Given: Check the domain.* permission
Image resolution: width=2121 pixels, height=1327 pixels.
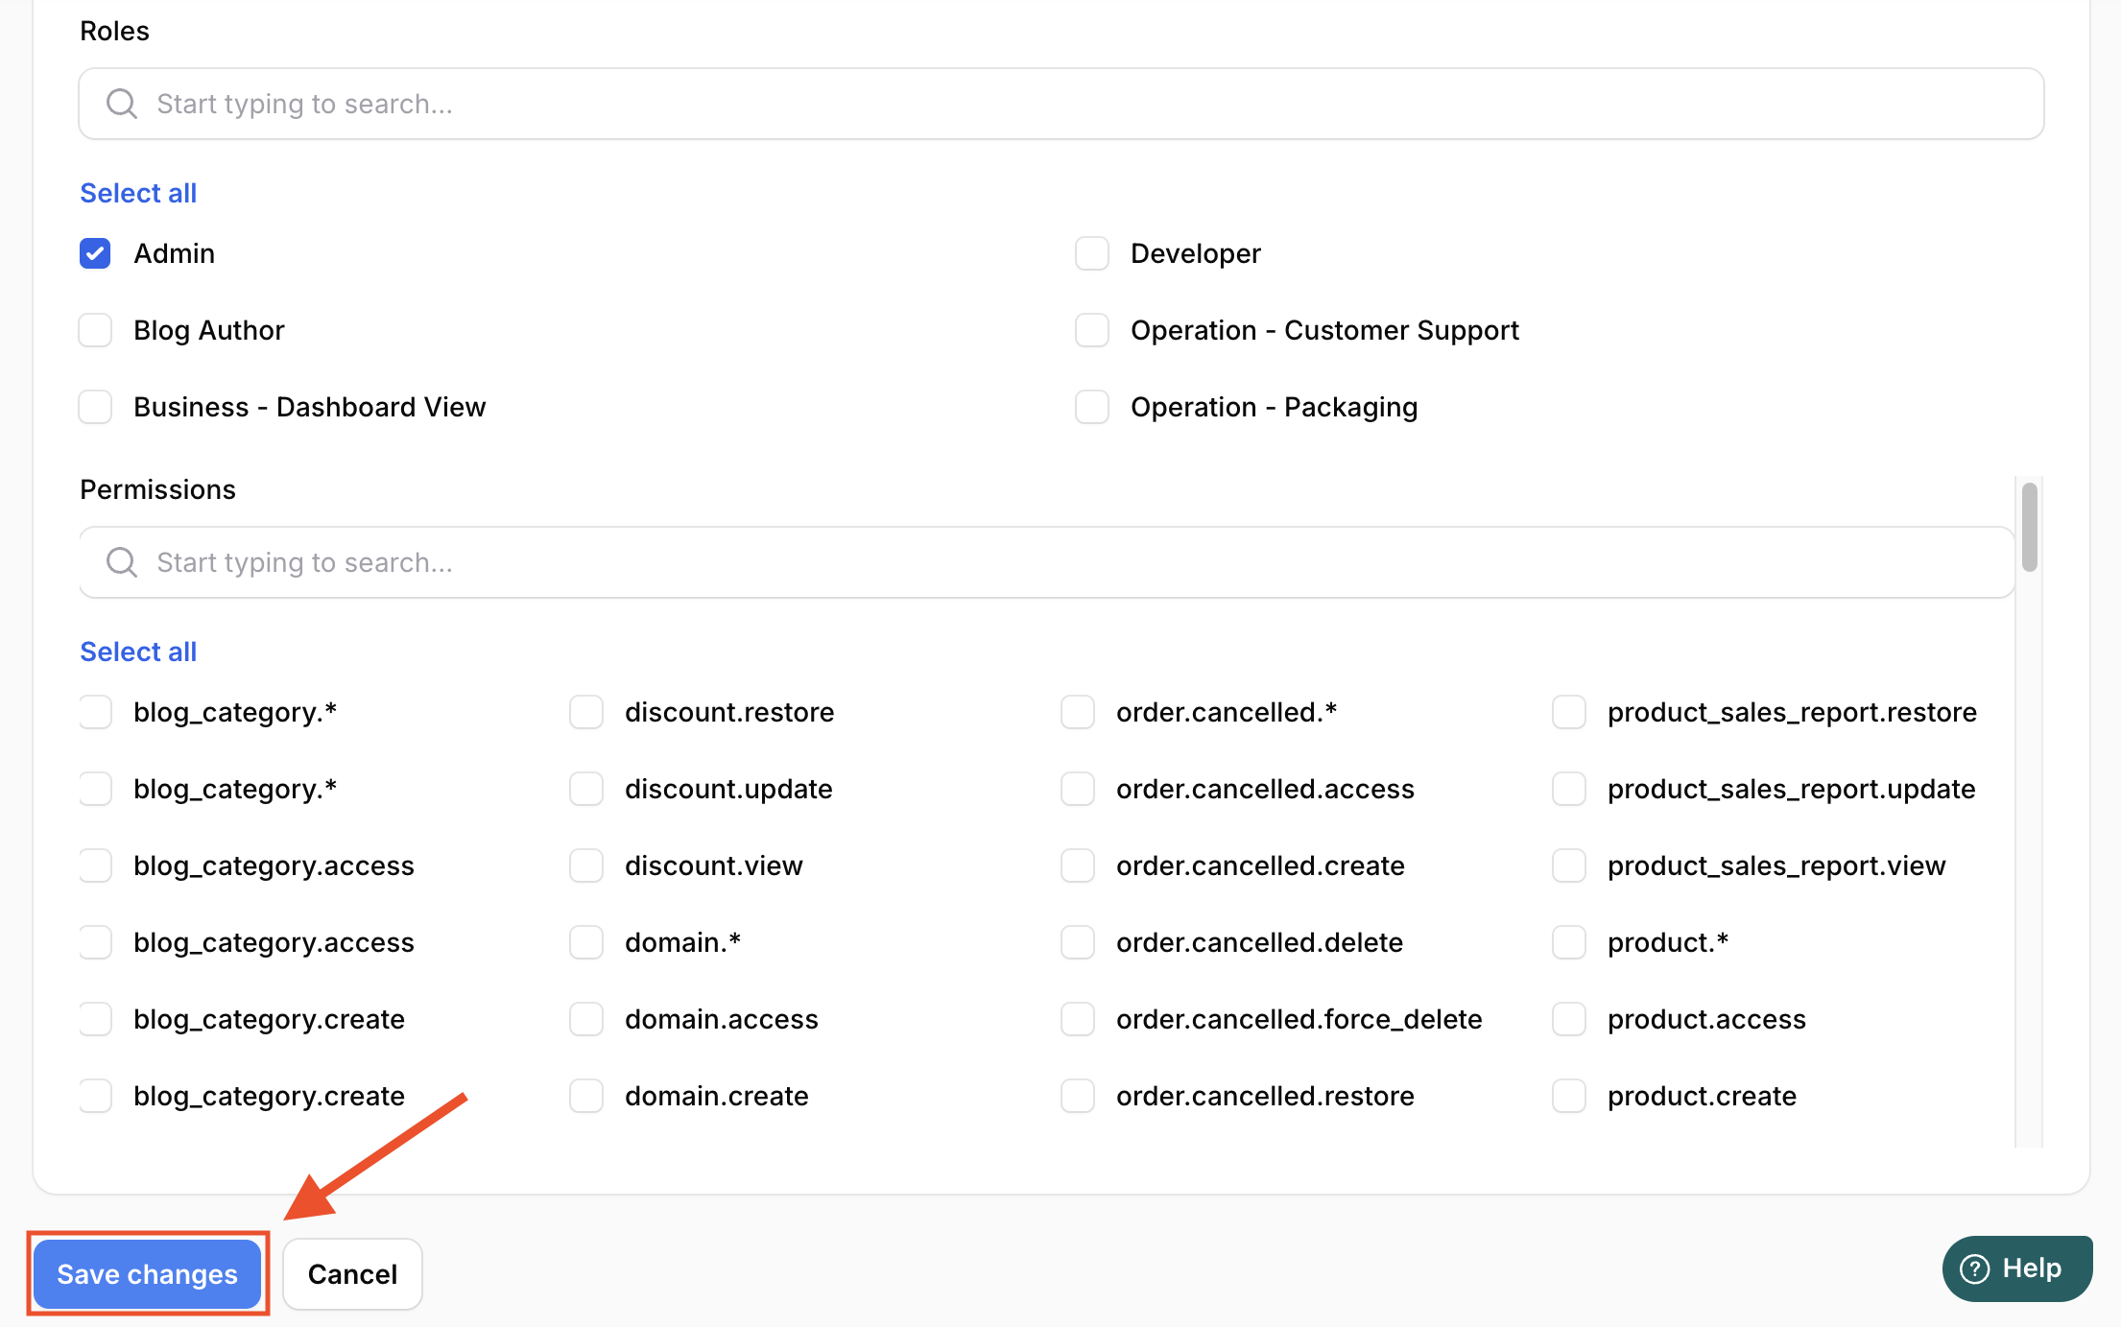Looking at the screenshot, I should click(x=586, y=942).
